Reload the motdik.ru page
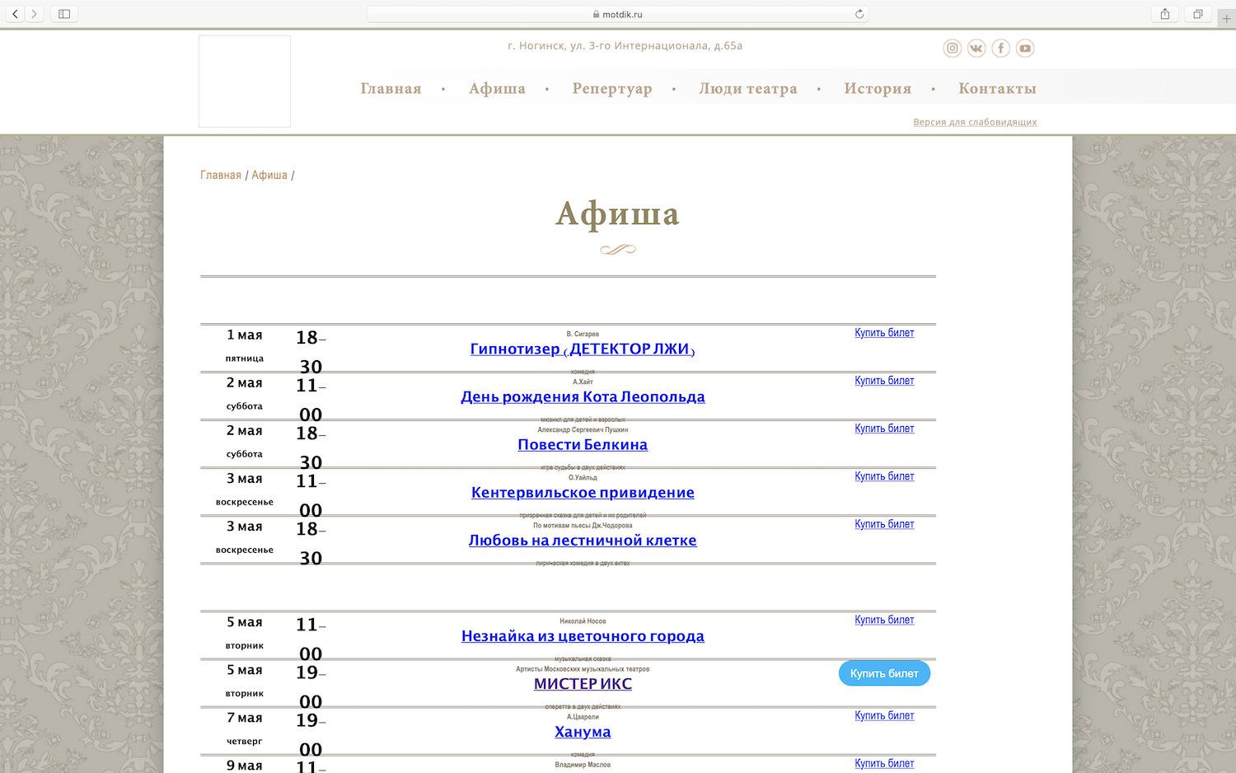 (x=859, y=14)
